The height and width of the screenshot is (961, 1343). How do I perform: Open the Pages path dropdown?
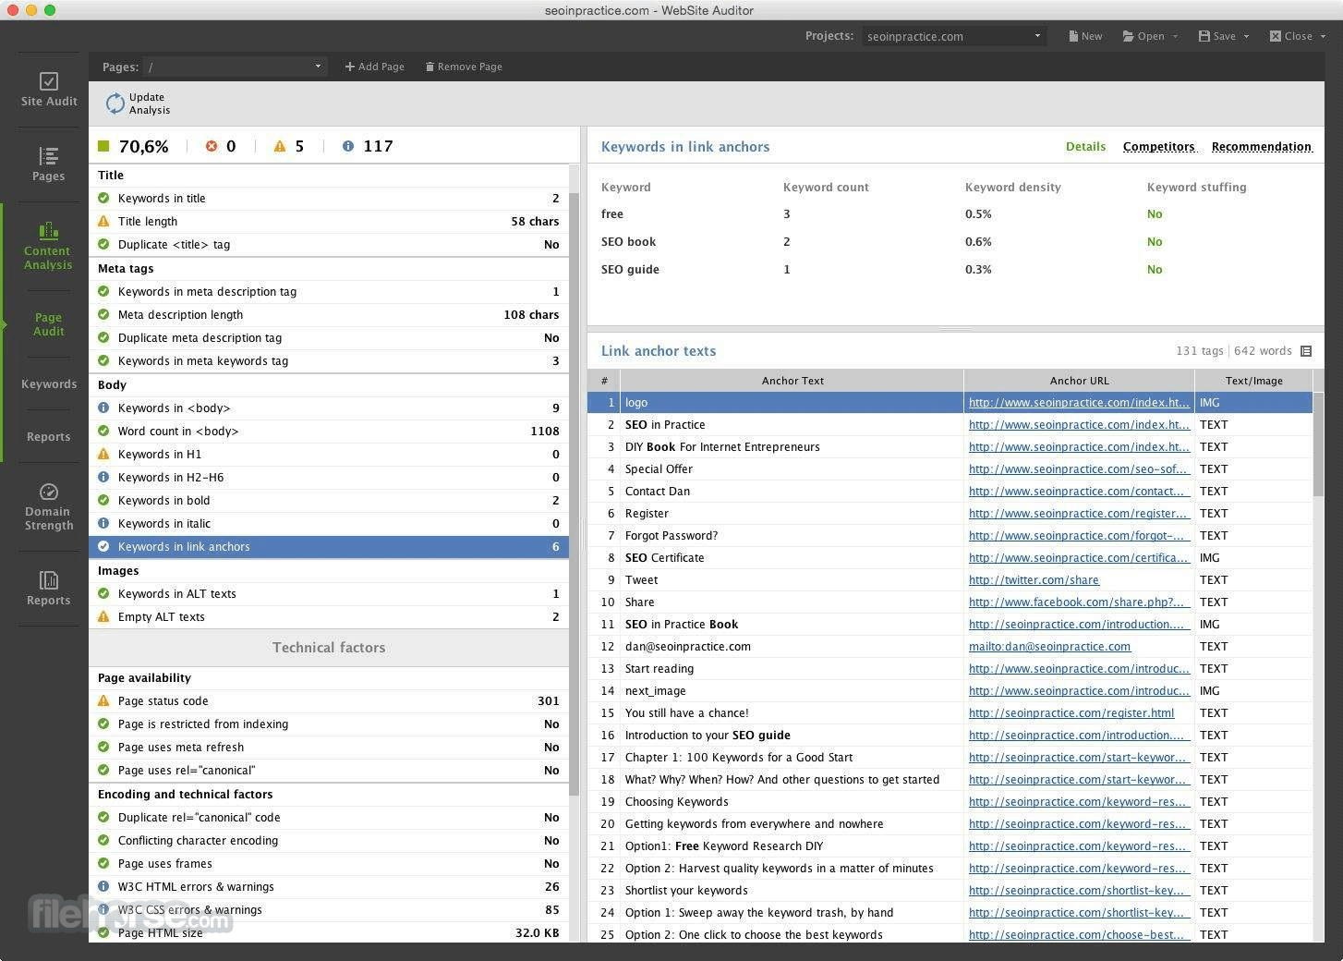pyautogui.click(x=235, y=67)
